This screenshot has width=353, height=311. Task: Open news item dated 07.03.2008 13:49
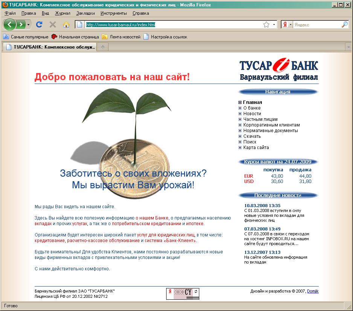pyautogui.click(x=262, y=229)
